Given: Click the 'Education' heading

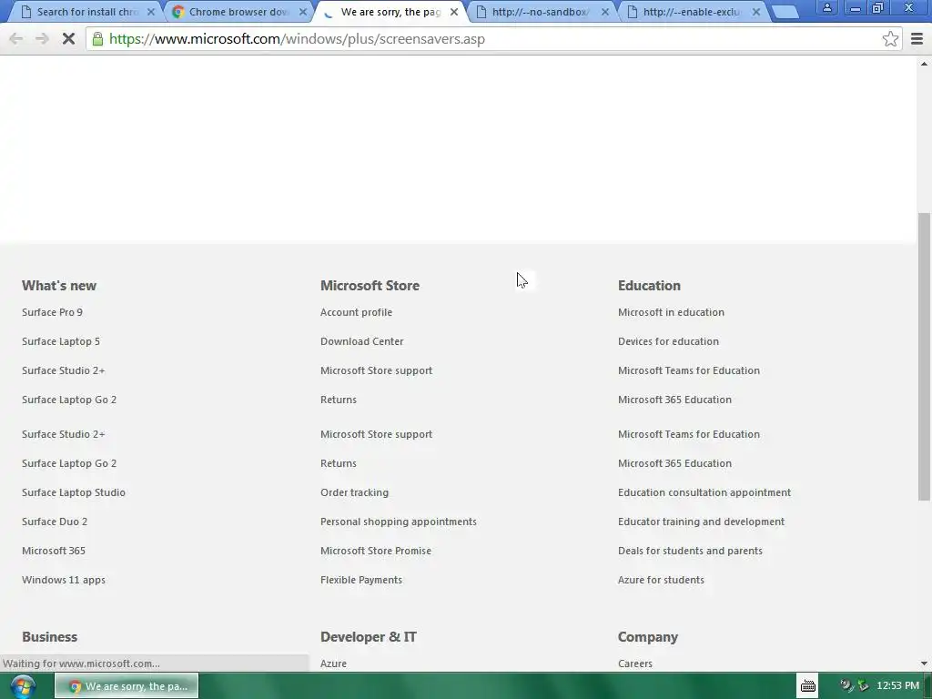Looking at the screenshot, I should pyautogui.click(x=649, y=285).
